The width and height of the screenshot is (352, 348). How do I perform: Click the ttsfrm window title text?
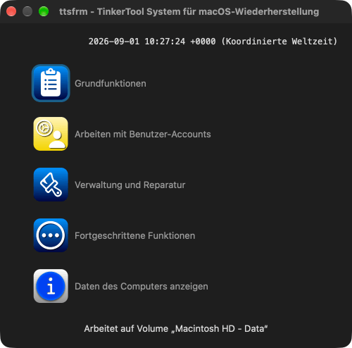pyautogui.click(x=189, y=12)
